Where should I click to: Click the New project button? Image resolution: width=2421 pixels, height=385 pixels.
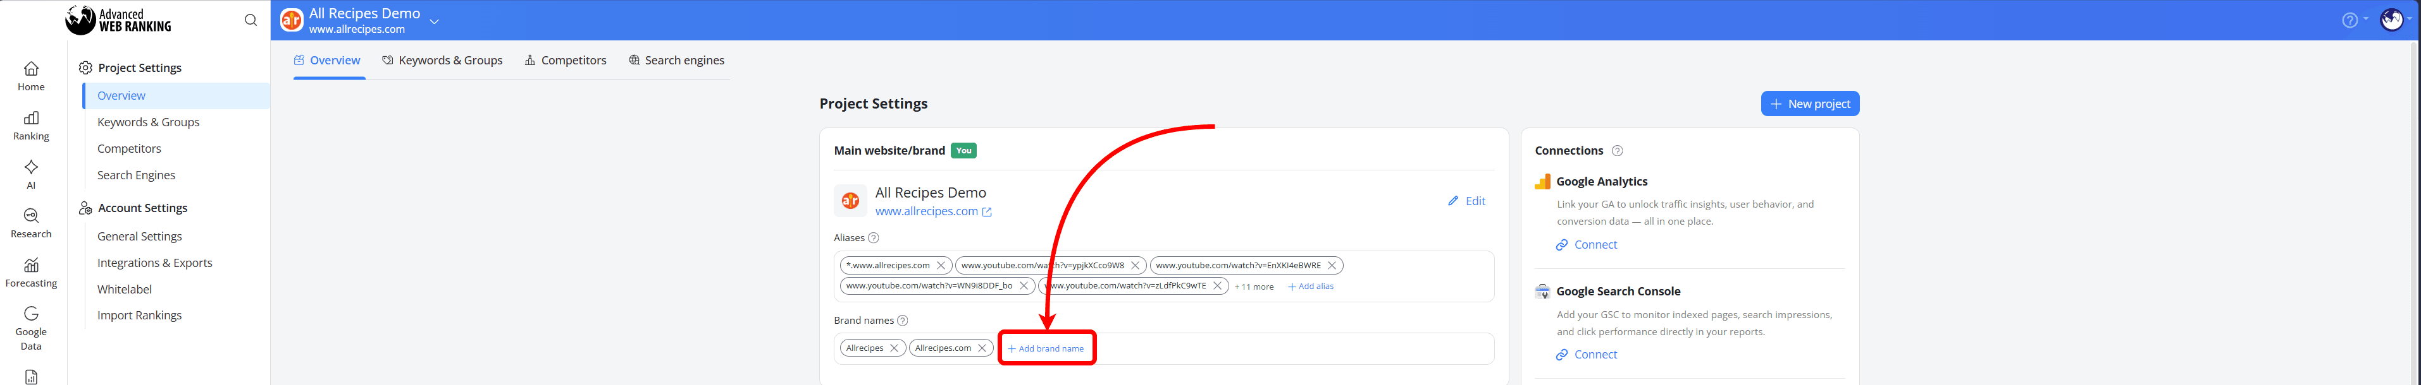pos(1809,104)
